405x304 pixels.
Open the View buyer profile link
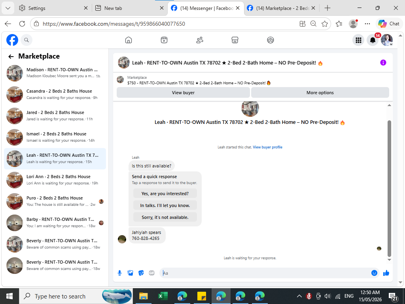tap(268, 147)
